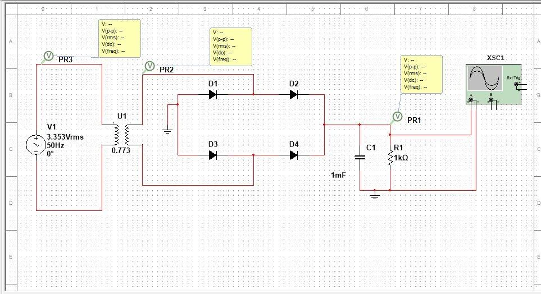Click the R1 reference designator label
The image size is (541, 294).
coord(398,148)
